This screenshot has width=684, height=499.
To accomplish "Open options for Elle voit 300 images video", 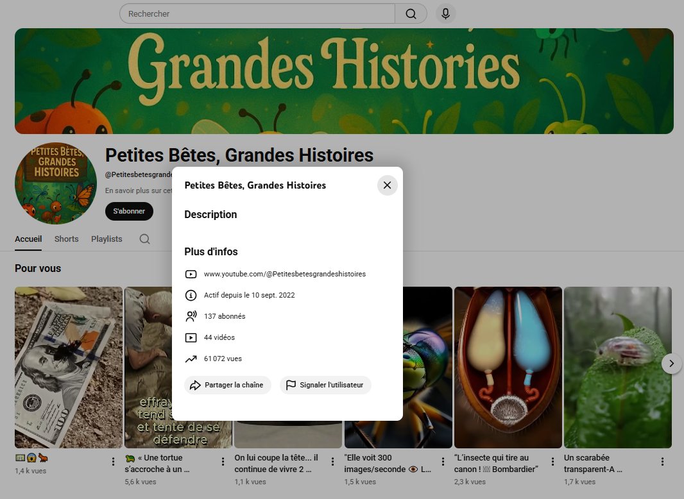I will [443, 462].
